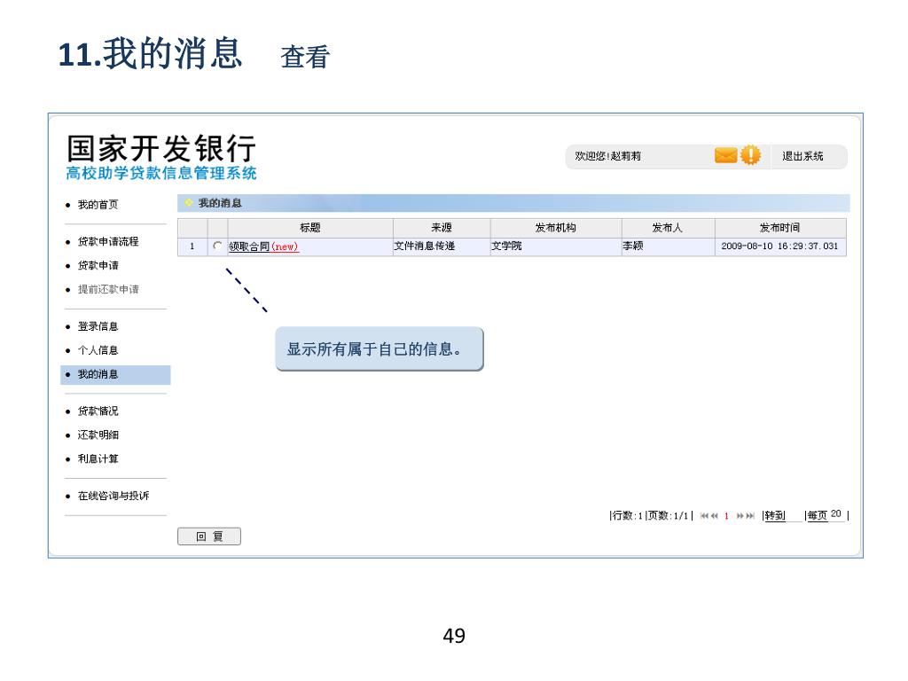Screen dimensions: 908x681
Task: Click the 来源 column header
Action: point(442,228)
